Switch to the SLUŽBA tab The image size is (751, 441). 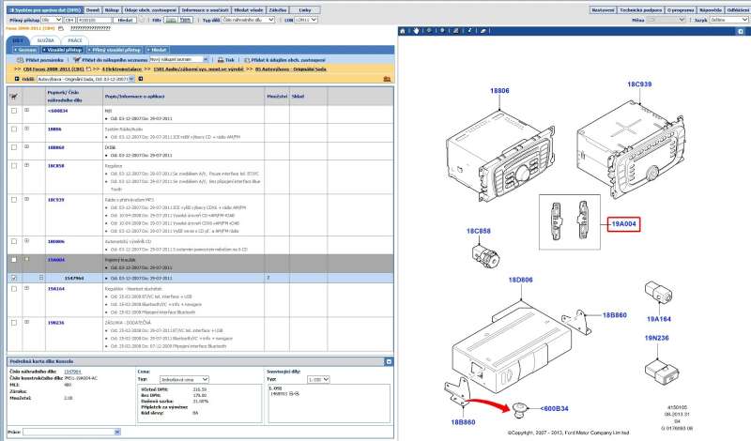46,40
